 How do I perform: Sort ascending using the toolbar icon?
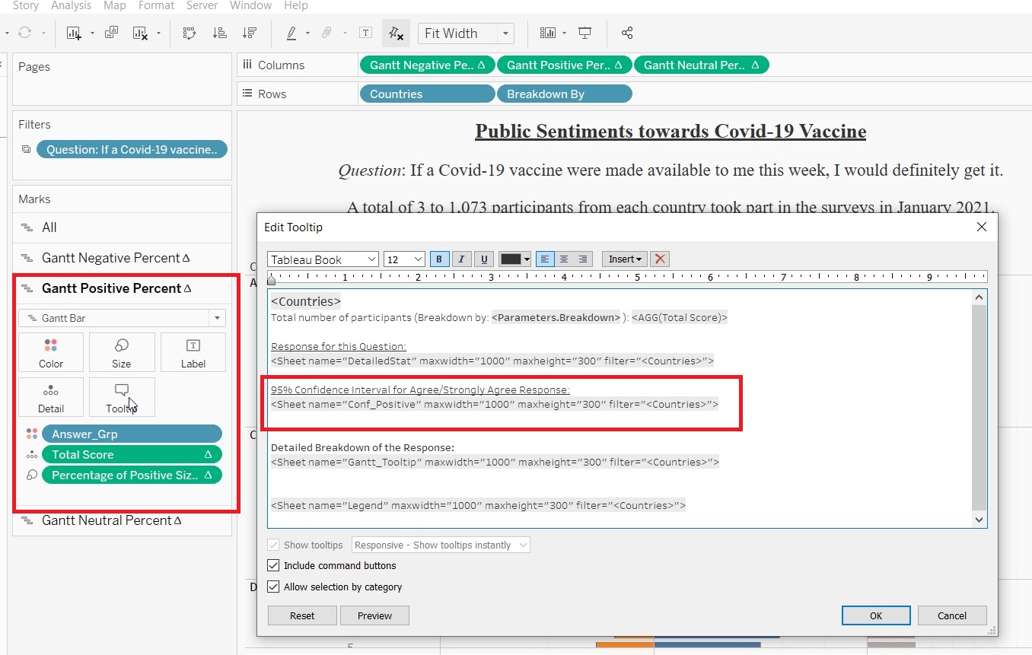[219, 33]
